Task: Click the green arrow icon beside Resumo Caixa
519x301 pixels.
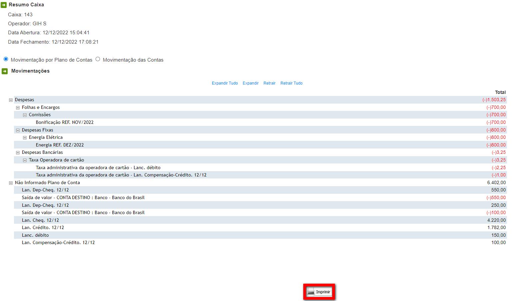Action: click(4, 5)
